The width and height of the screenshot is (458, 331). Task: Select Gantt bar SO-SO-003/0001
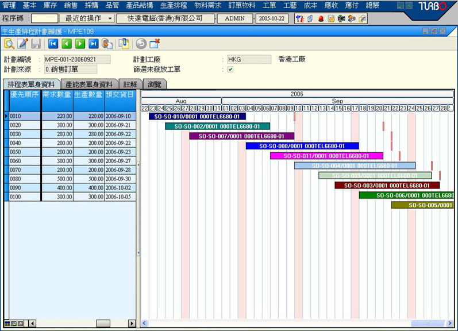(x=387, y=186)
